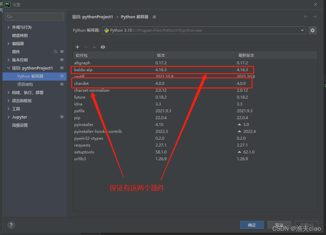The image size is (326, 235).
Task: Sort by 软件包 column header
Action: coord(114,55)
